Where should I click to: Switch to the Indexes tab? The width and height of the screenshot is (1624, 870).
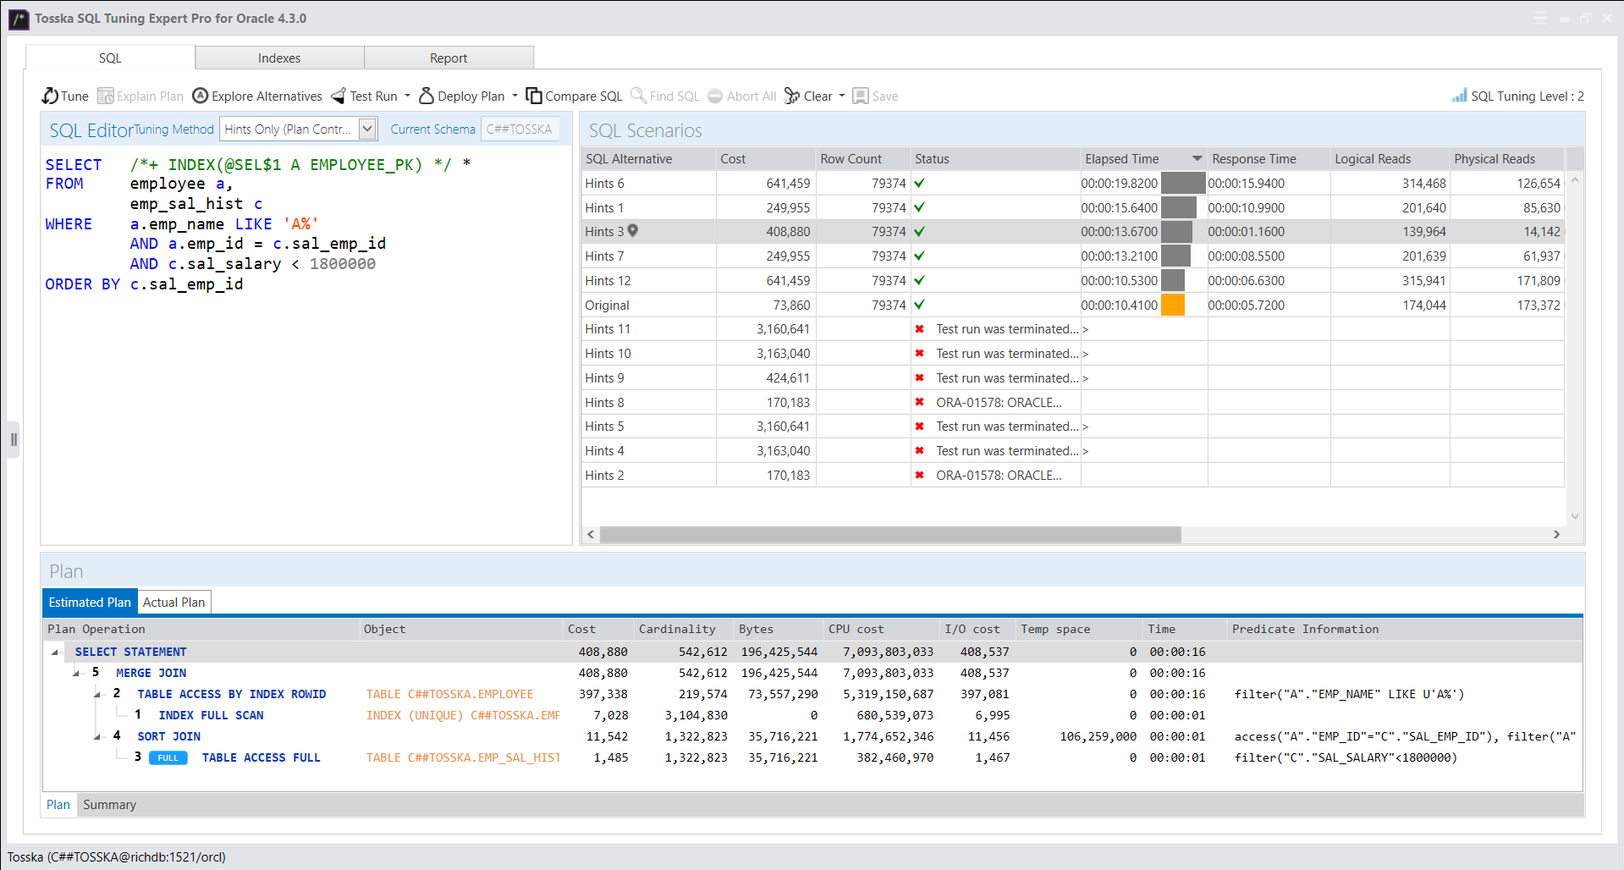279,58
